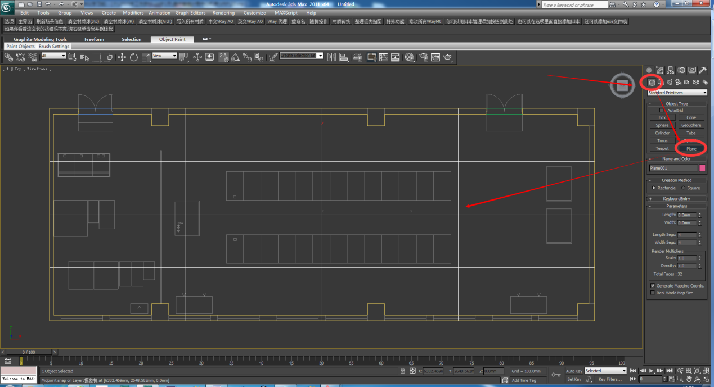Select the Scale tool
The image size is (714, 387).
[145, 57]
